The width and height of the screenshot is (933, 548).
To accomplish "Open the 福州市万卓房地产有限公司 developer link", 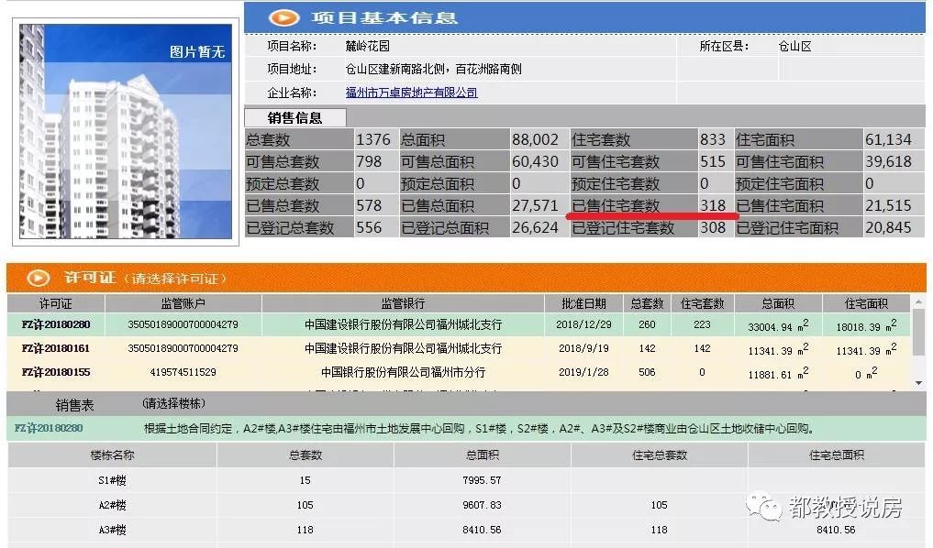I will point(411,93).
